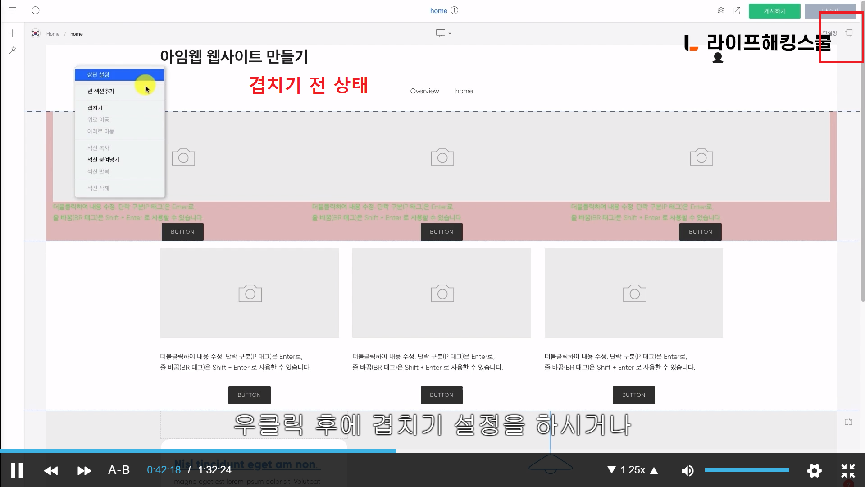Pause the video playback

click(17, 470)
